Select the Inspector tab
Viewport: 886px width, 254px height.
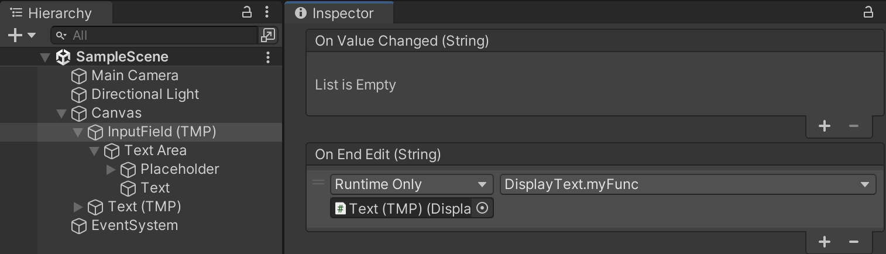(x=338, y=13)
